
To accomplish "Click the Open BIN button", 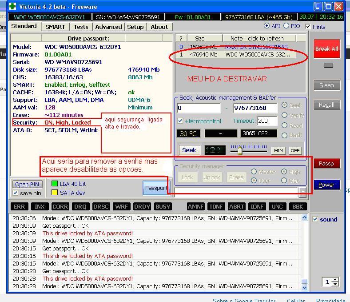I will 27,185.
